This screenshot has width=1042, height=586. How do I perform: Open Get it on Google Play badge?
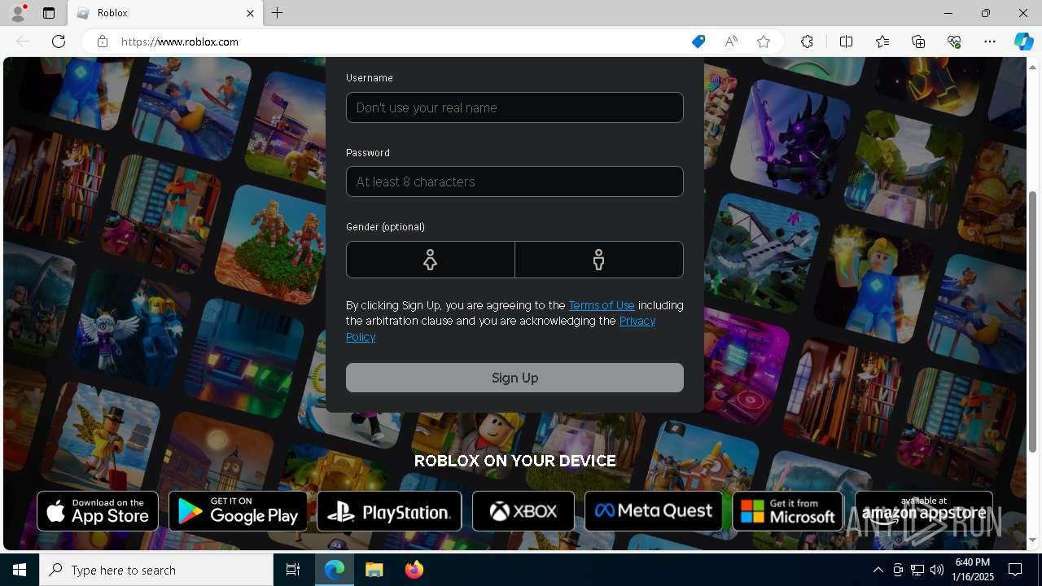[x=238, y=511]
